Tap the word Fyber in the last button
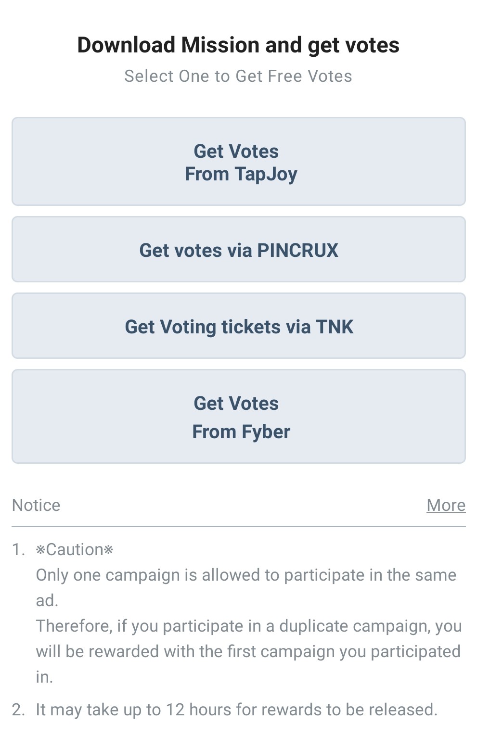Image resolution: width=477 pixels, height=749 pixels. click(266, 432)
